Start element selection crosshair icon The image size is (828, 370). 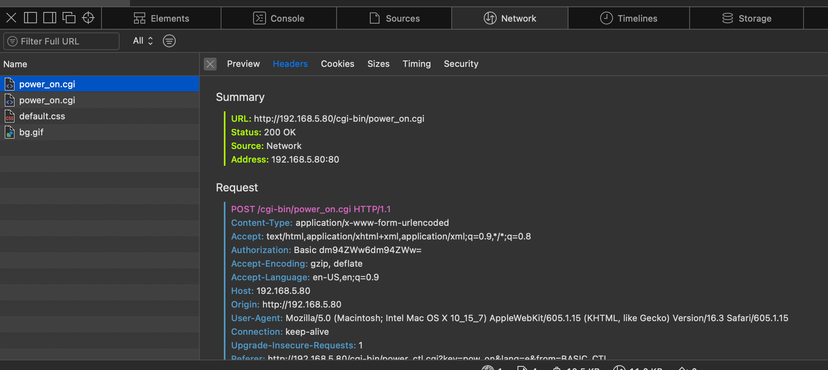click(88, 18)
